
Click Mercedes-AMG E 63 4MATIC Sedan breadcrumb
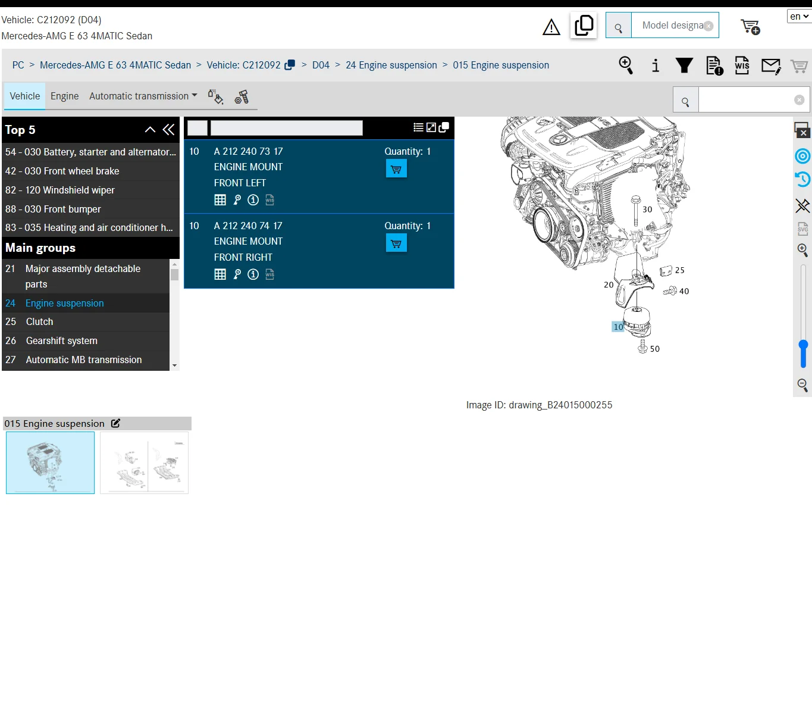click(x=115, y=65)
